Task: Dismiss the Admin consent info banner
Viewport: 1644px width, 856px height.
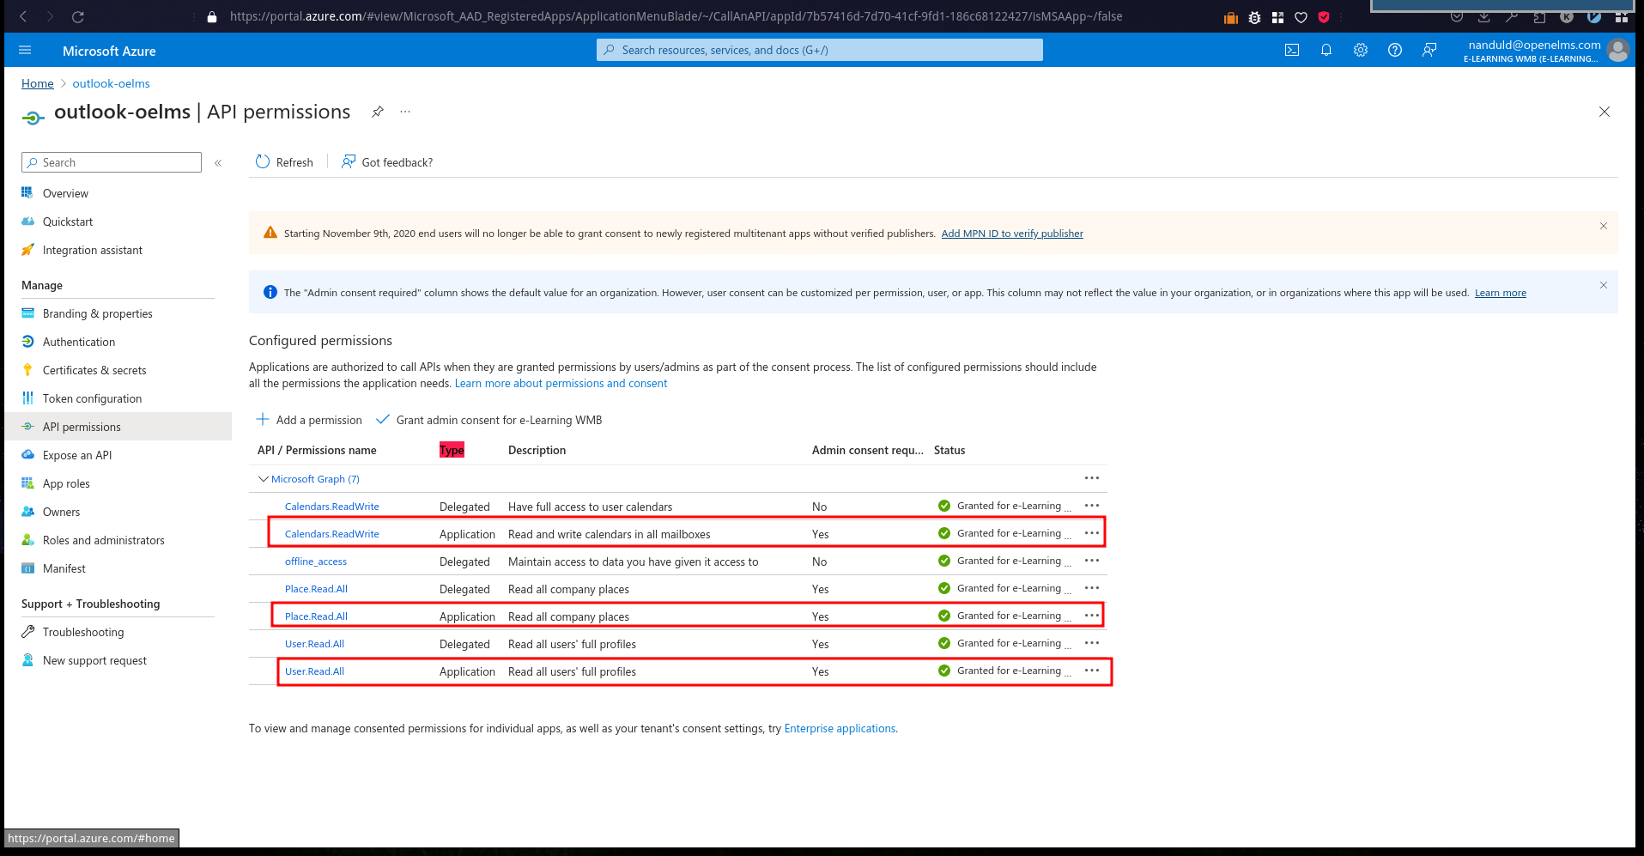Action: [x=1603, y=285]
